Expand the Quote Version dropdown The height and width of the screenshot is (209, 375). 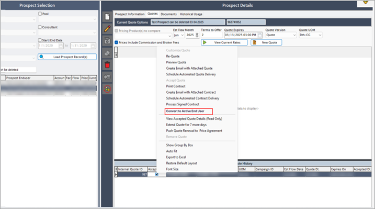(281, 35)
